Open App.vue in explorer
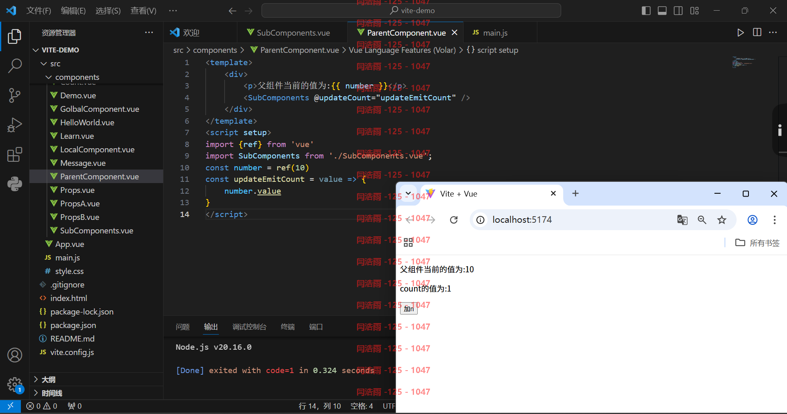Screen dimensions: 787x414 coord(97,244)
